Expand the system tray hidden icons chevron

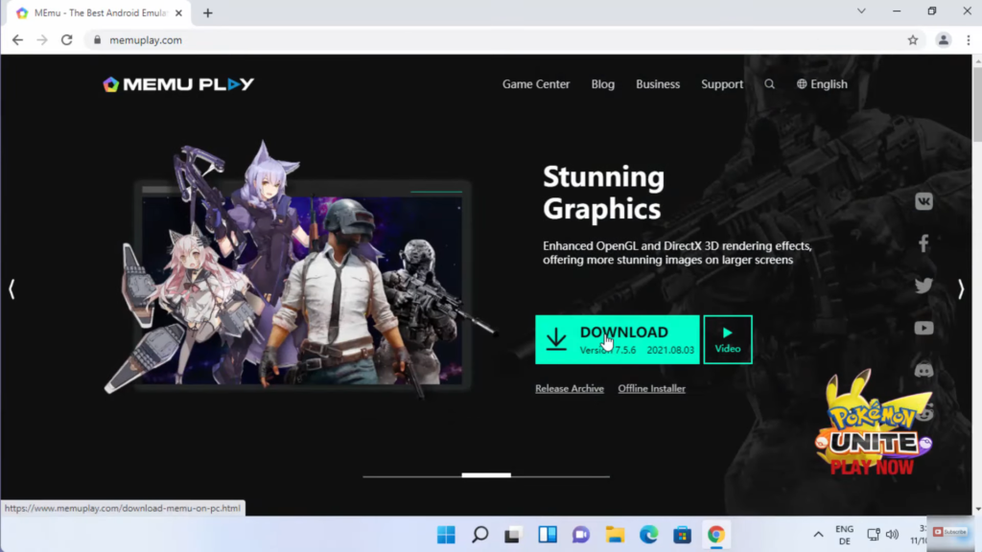pyautogui.click(x=818, y=535)
